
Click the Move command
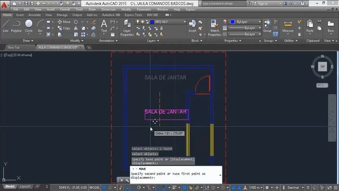[64, 22]
